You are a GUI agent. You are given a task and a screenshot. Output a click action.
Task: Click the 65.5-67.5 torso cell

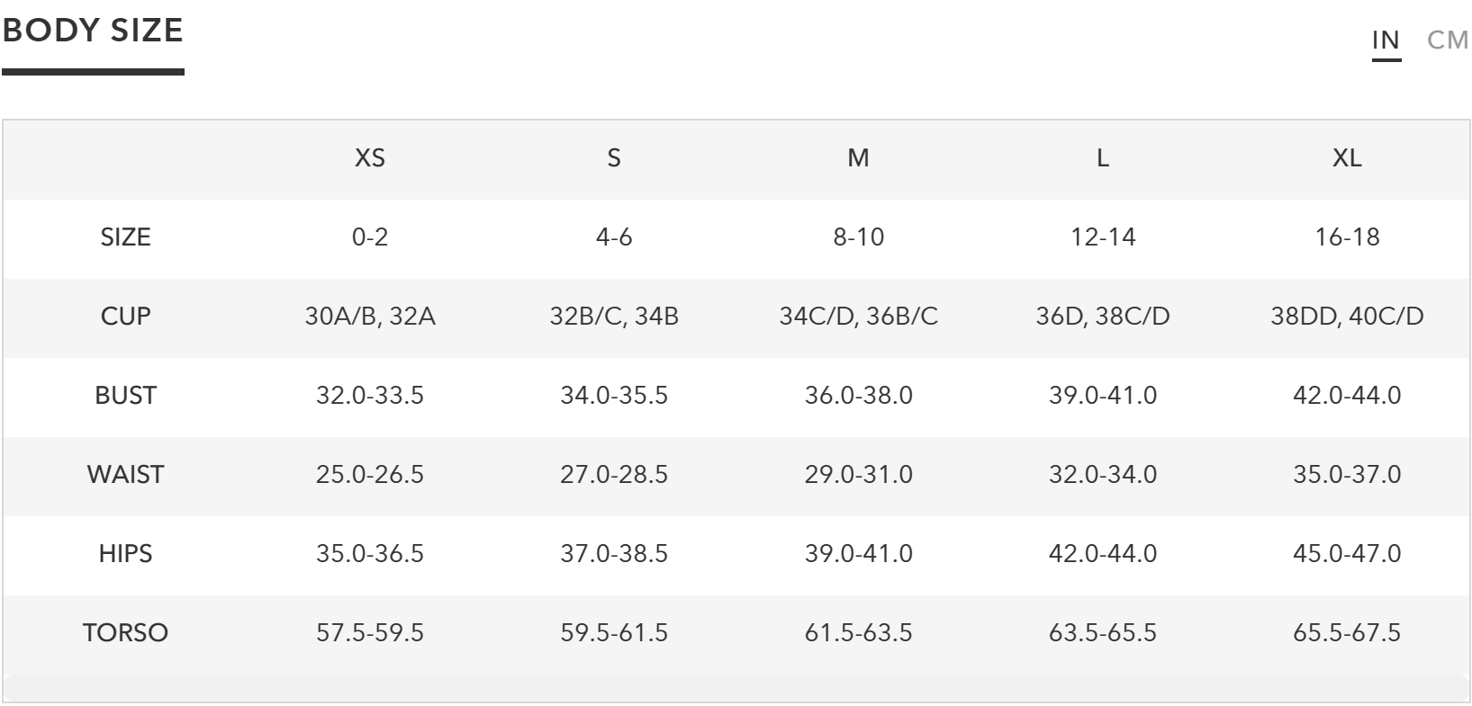1347,633
